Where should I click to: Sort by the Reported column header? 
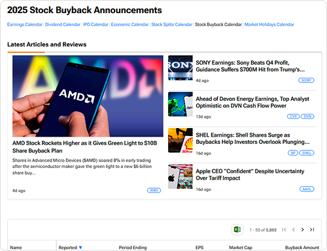(68, 248)
